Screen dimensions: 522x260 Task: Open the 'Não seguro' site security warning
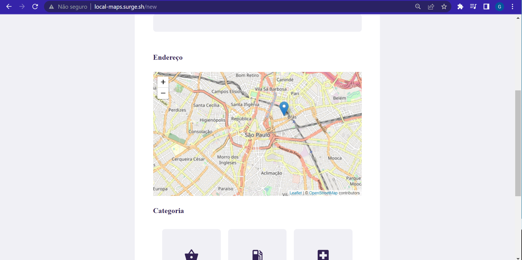[68, 7]
